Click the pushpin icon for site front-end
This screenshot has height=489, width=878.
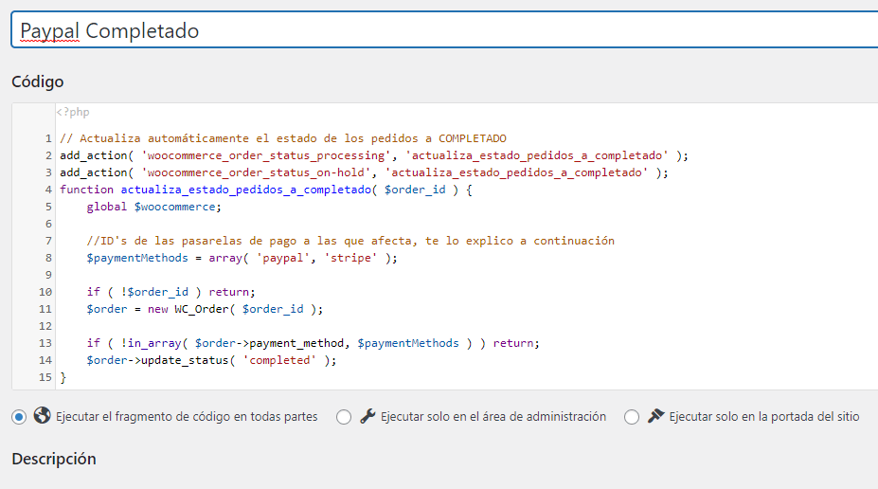pyautogui.click(x=655, y=416)
